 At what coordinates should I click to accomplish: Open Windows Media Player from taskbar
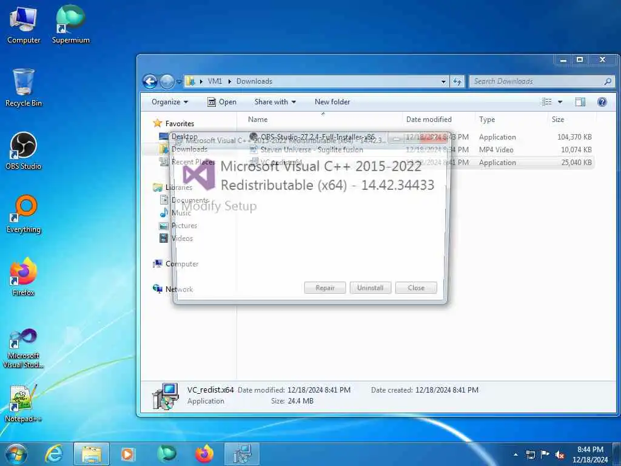(x=127, y=454)
